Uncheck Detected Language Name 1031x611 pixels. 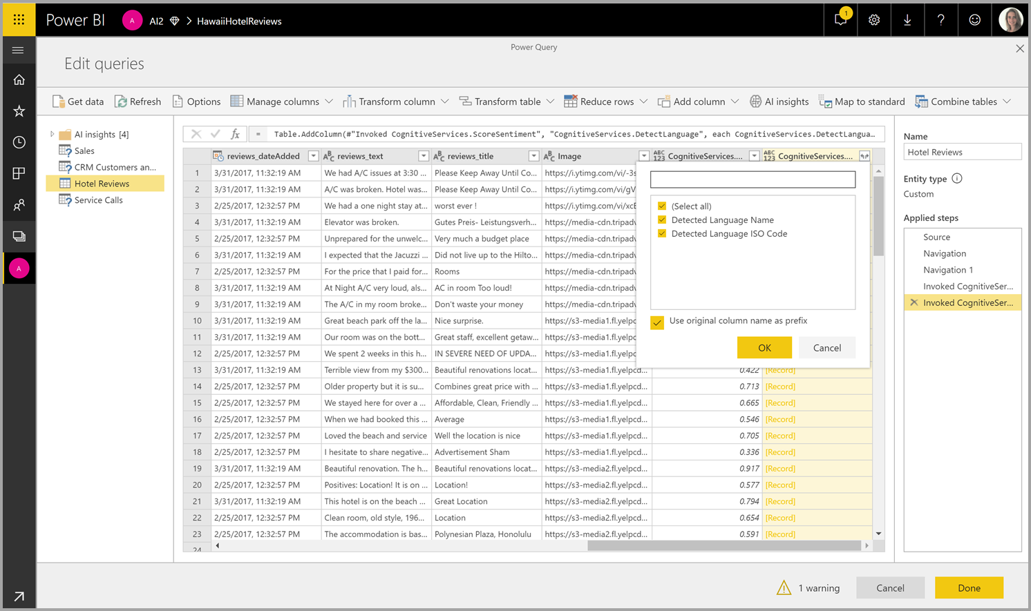coord(662,220)
